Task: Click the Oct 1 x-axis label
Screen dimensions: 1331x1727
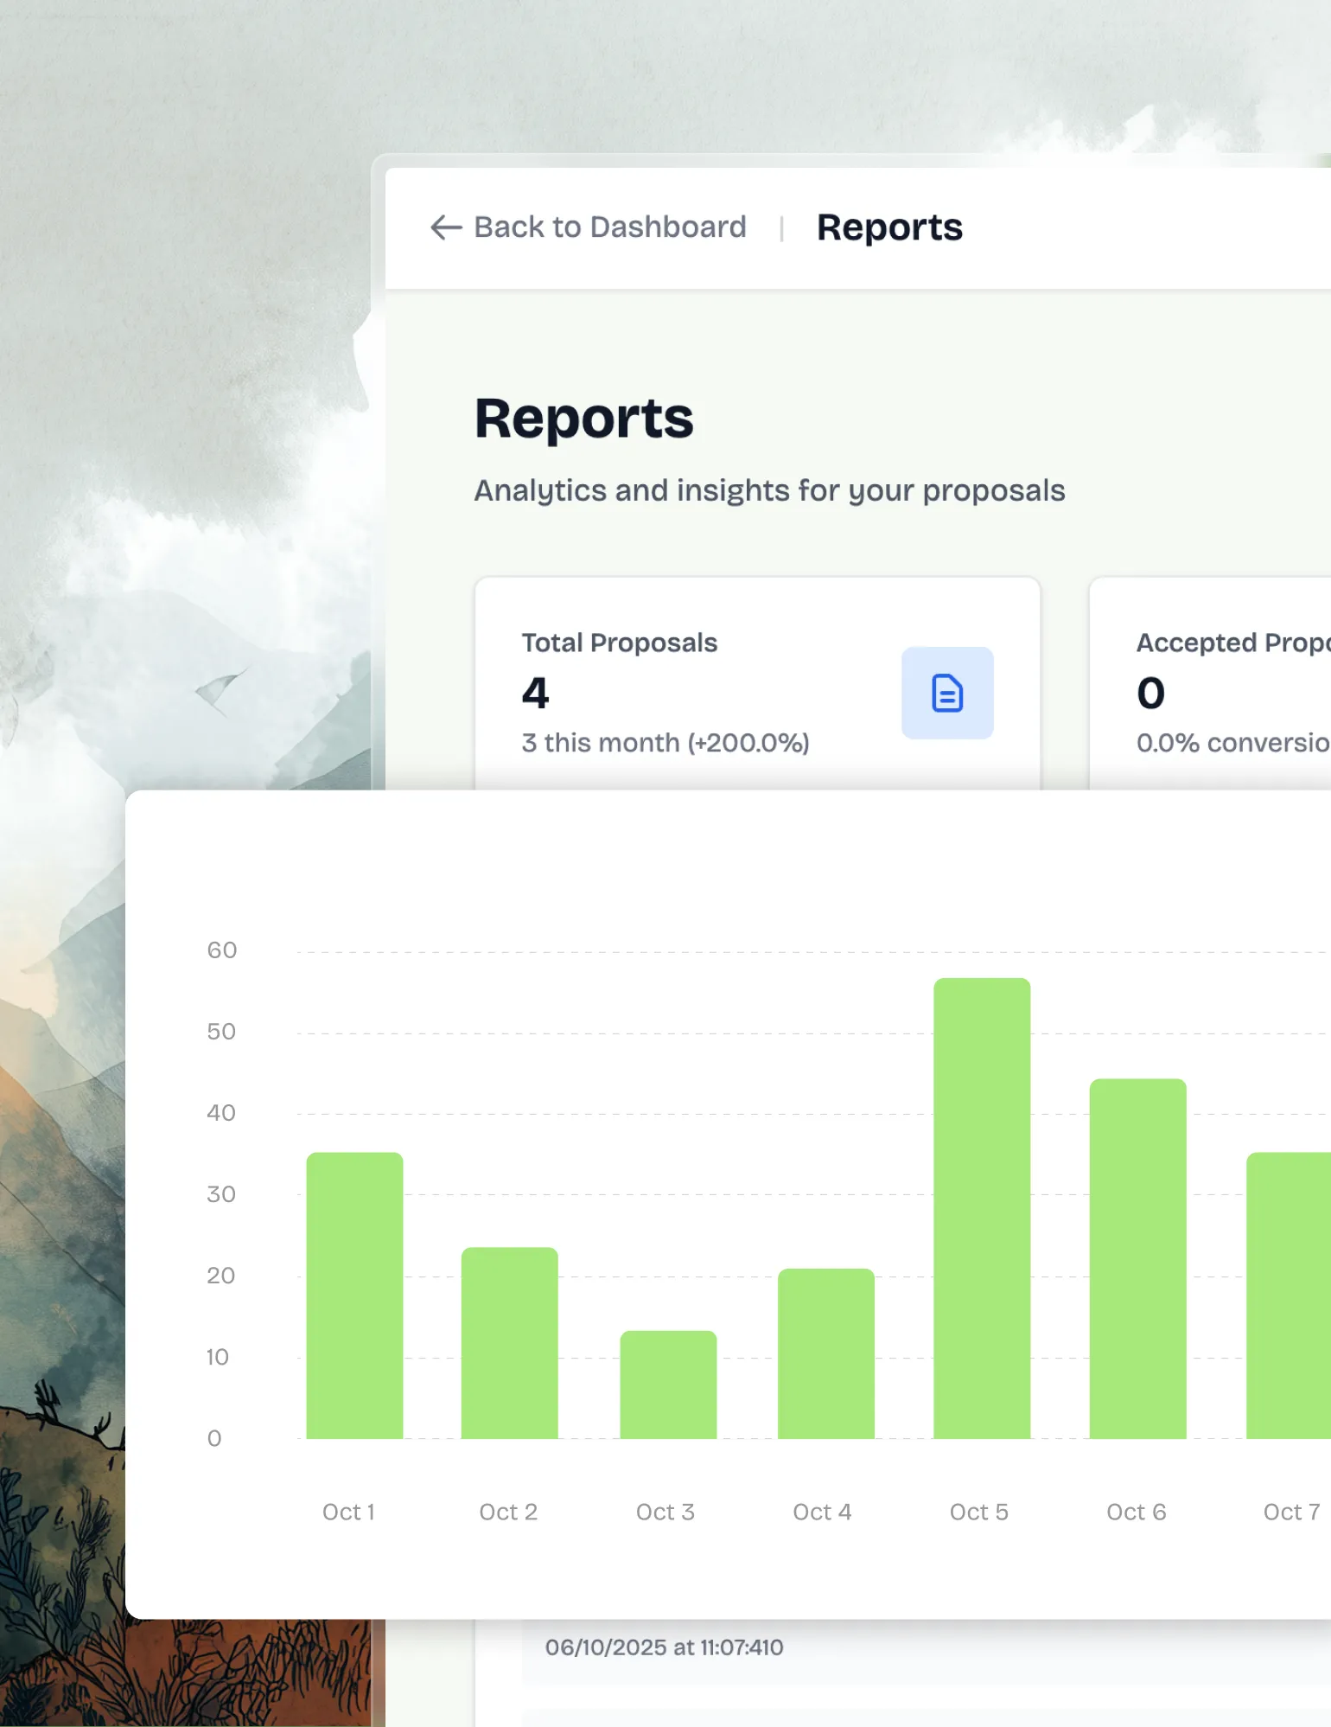Action: pyautogui.click(x=348, y=1512)
